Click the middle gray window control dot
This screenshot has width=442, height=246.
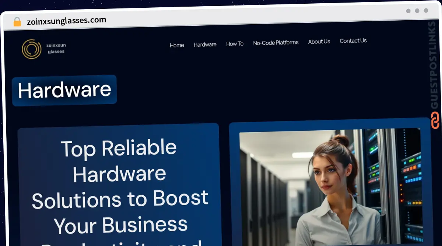click(417, 11)
